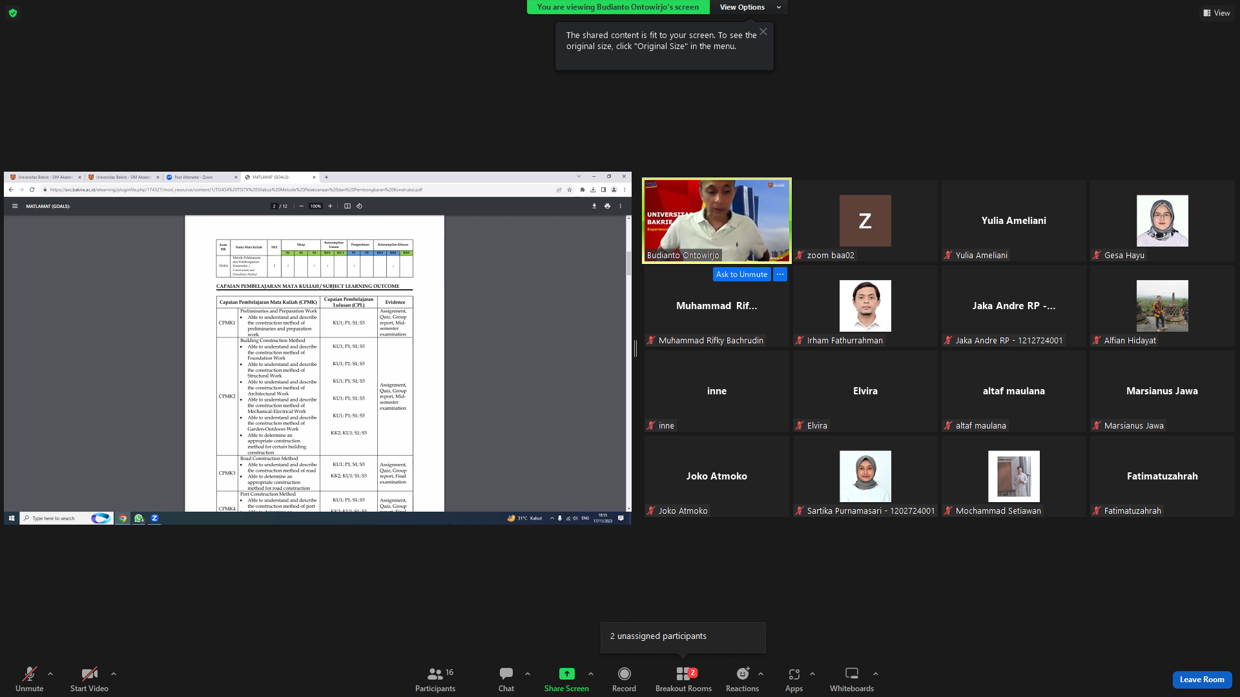Open Whiteboards

(852, 679)
